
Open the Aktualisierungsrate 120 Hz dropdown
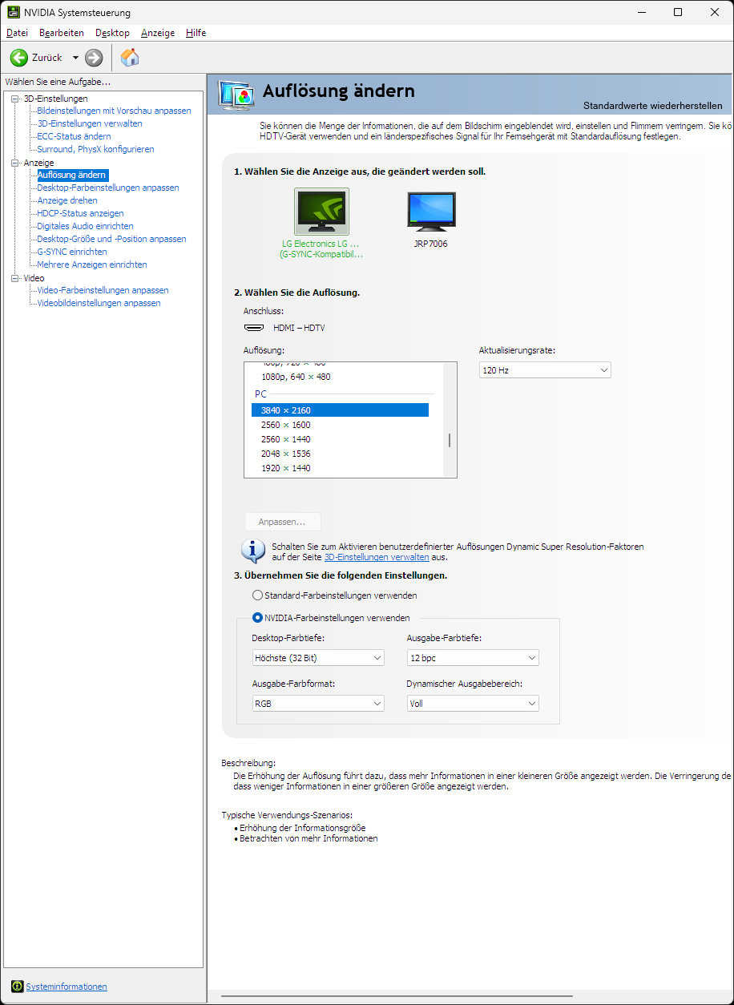pos(545,370)
